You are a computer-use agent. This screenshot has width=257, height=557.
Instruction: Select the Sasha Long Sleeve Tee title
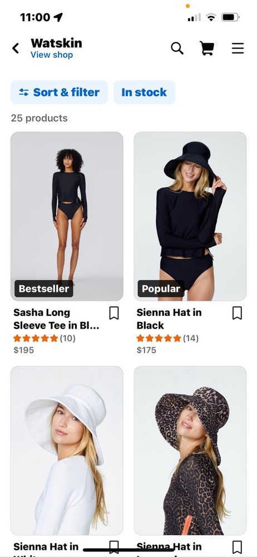(56, 319)
